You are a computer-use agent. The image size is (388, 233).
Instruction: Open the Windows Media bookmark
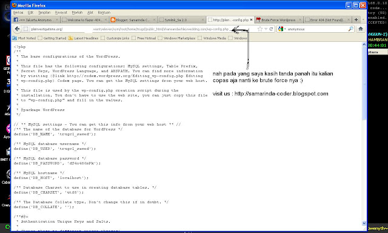212,38
